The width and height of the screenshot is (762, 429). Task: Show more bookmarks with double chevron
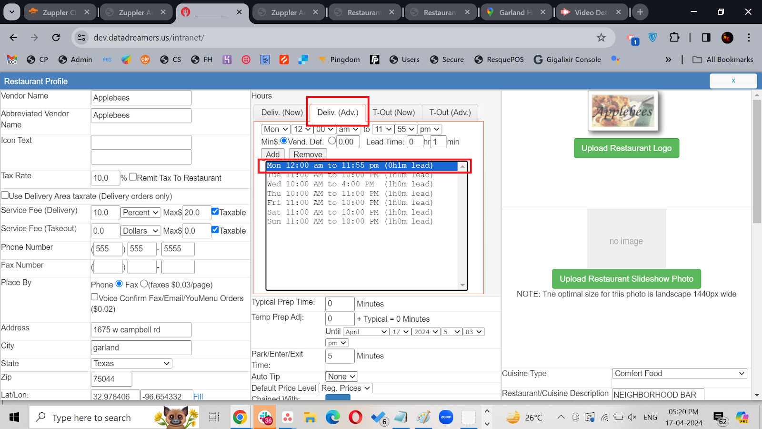tap(668, 60)
